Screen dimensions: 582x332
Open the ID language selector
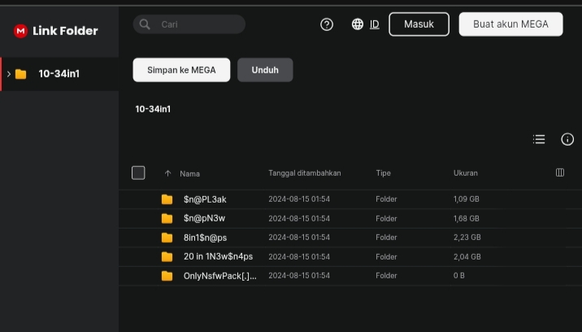tap(375, 24)
